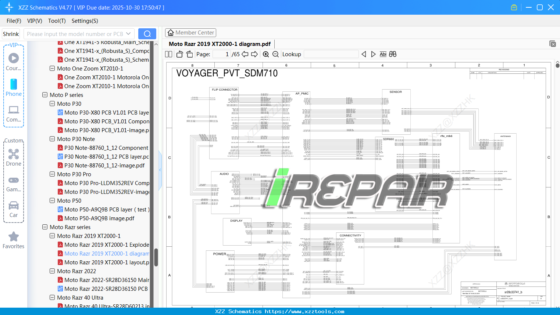Click the tree scroll-up arrow
560x315 pixels.
coord(156,44)
